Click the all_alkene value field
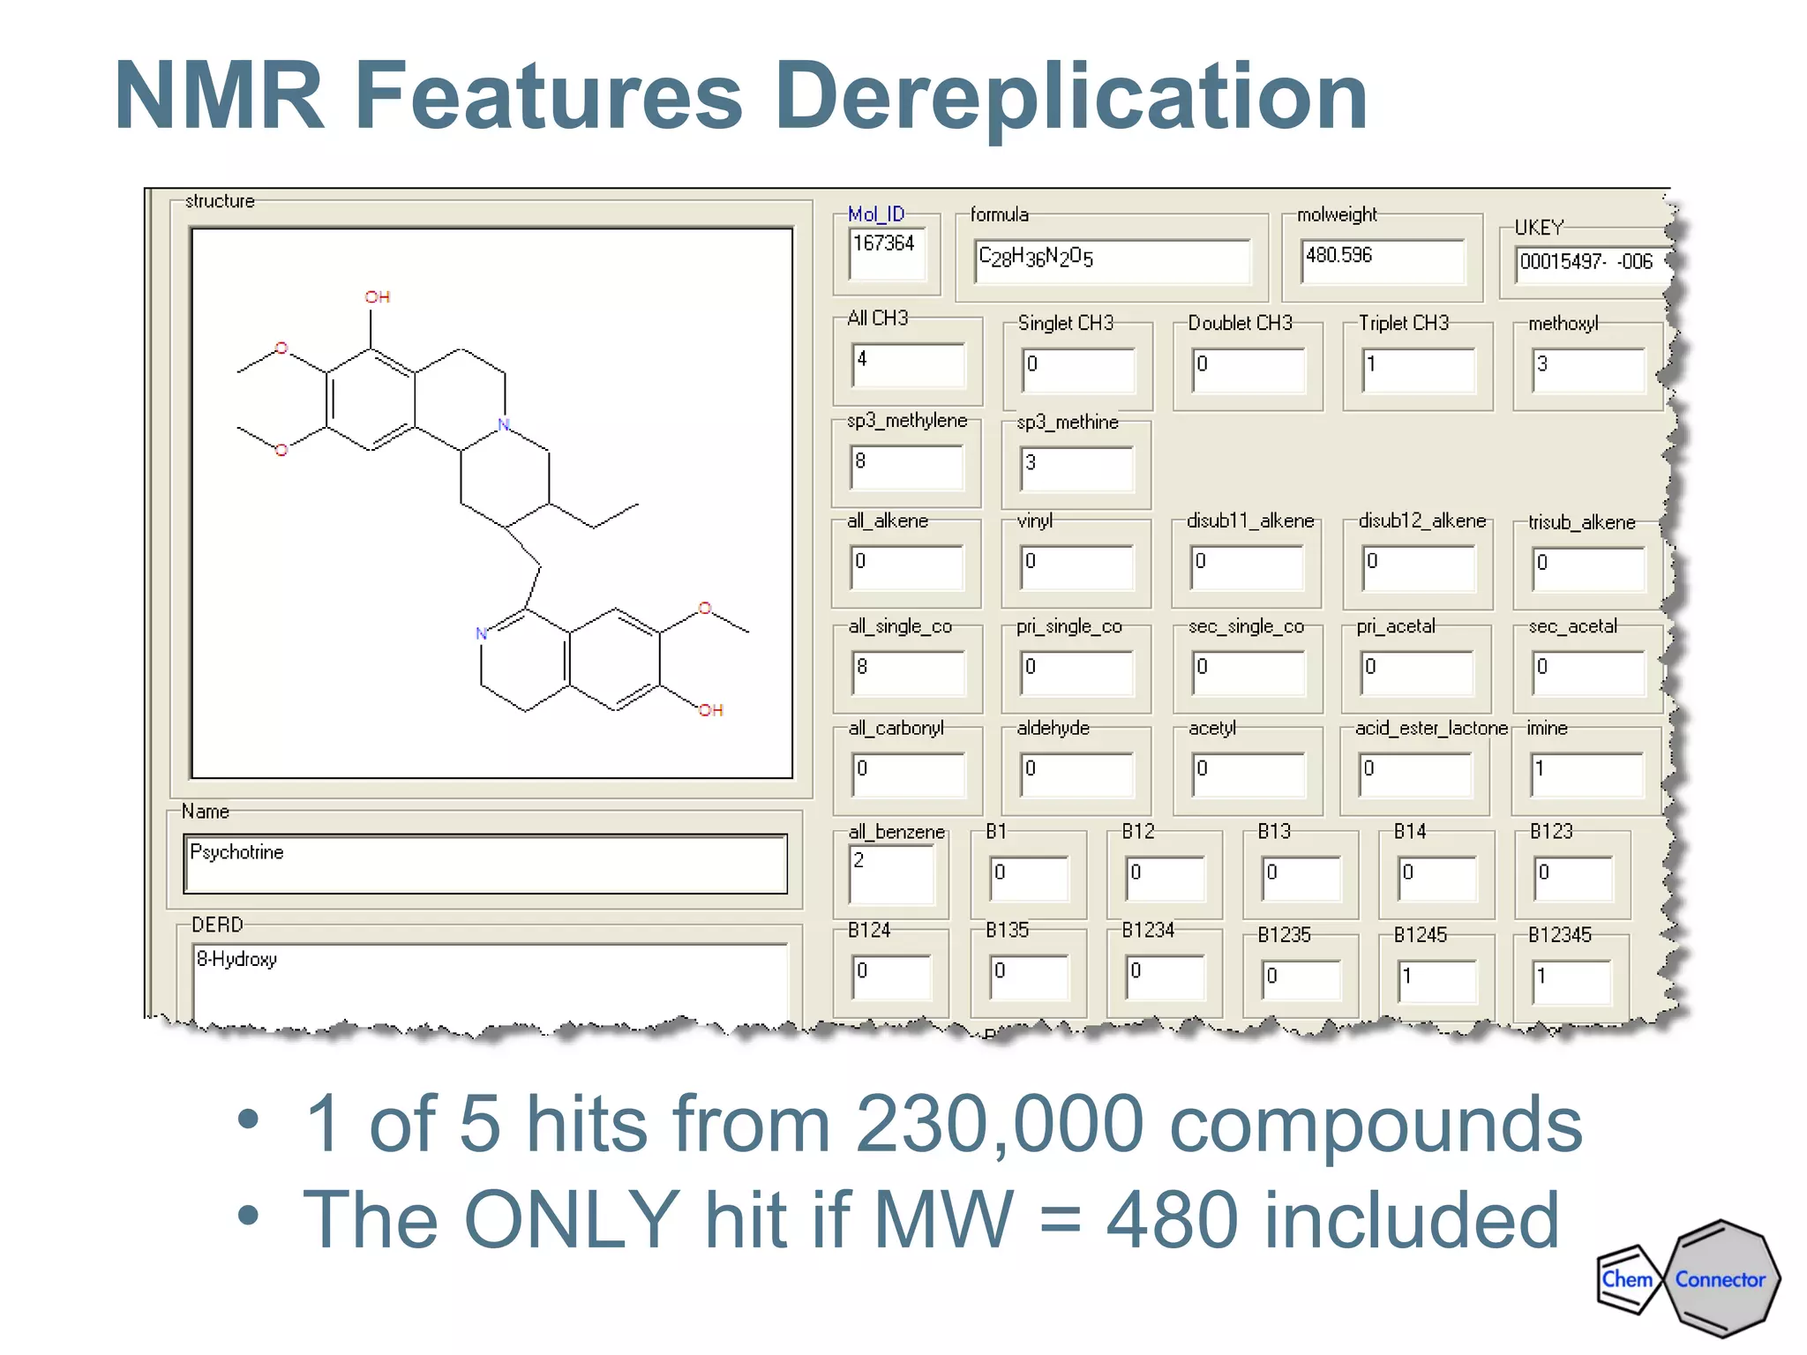This screenshot has width=1807, height=1355. pos(907,566)
